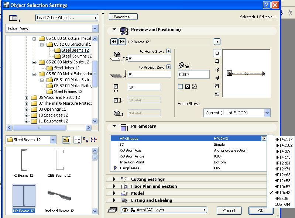The height and width of the screenshot is (218, 295).
Task: Click the Cancel button
Action: point(229,210)
